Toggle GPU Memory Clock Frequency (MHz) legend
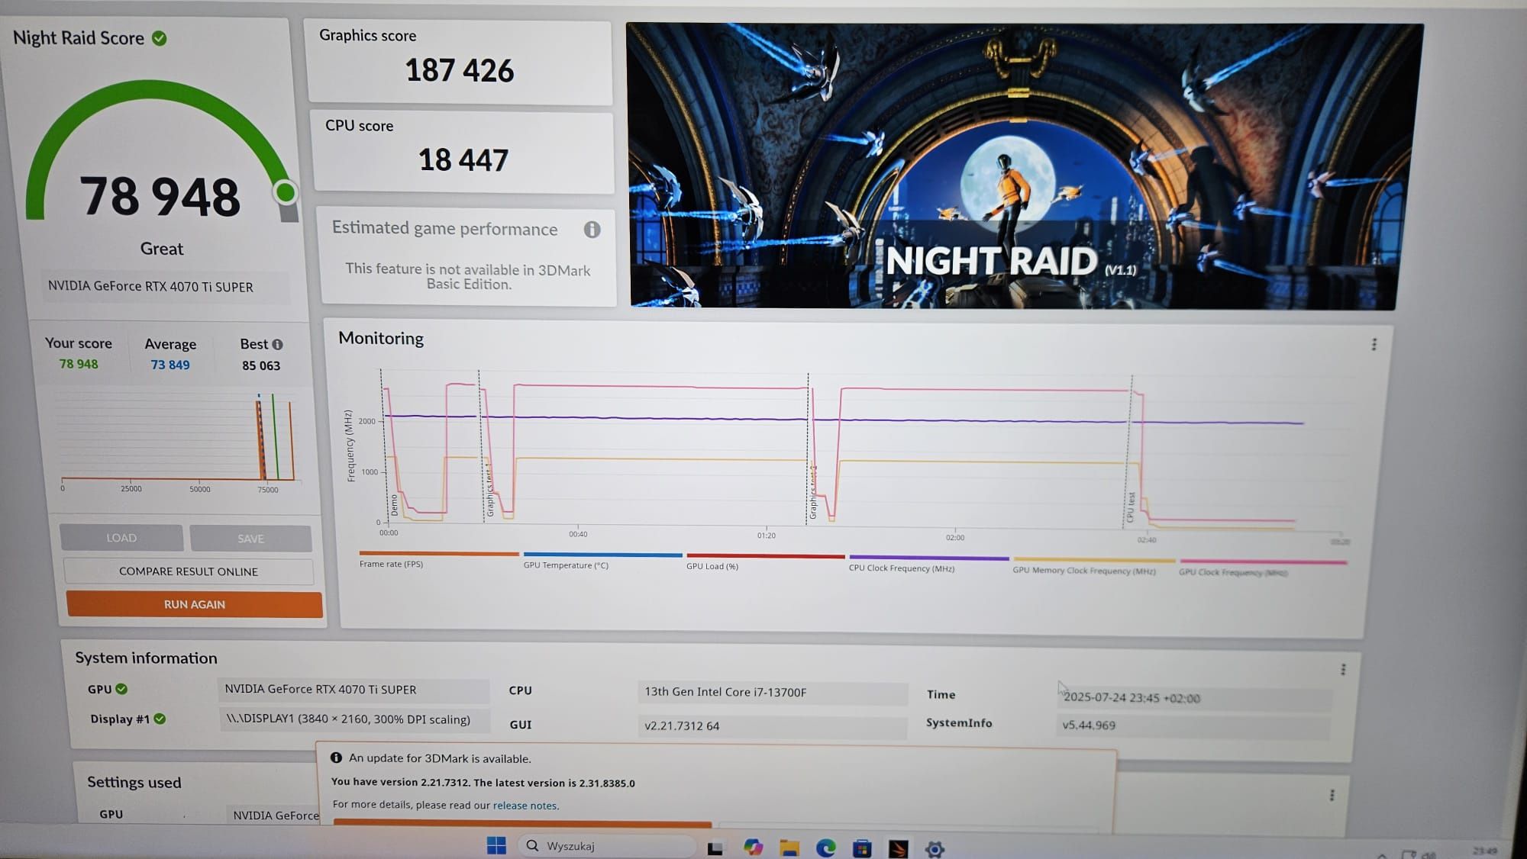The width and height of the screenshot is (1527, 859). click(x=1093, y=565)
